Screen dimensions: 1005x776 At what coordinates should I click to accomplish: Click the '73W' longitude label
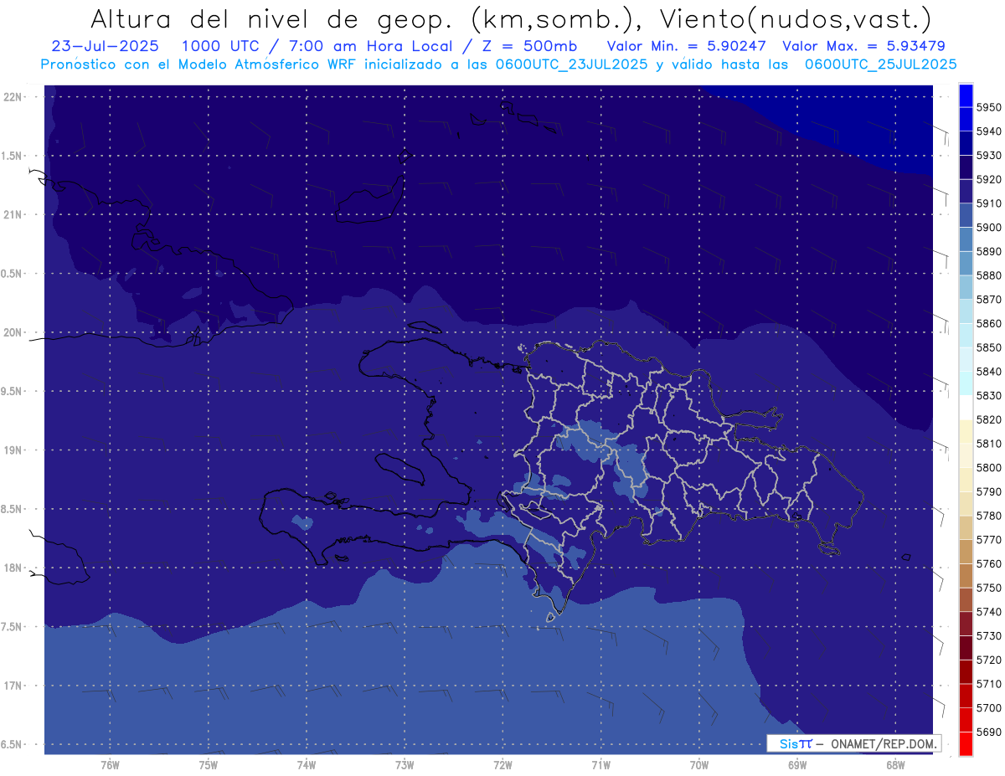[404, 764]
